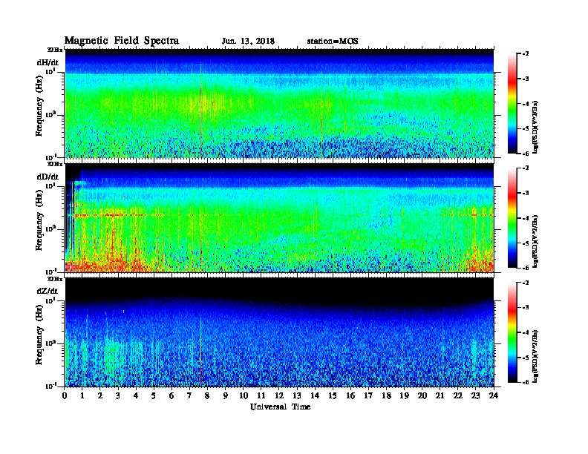
Task: Click hour 20 on the time axis
Action: 422,395
